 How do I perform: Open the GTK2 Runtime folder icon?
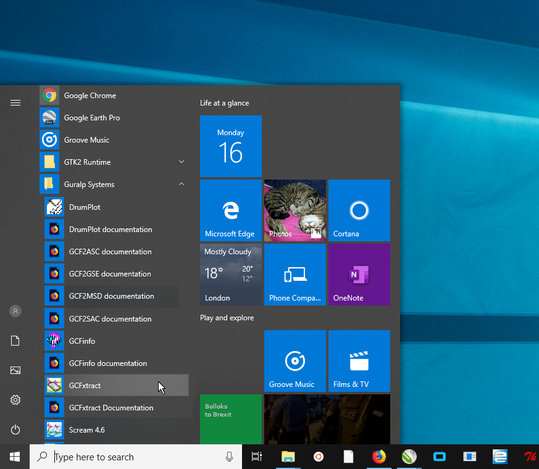click(x=49, y=162)
